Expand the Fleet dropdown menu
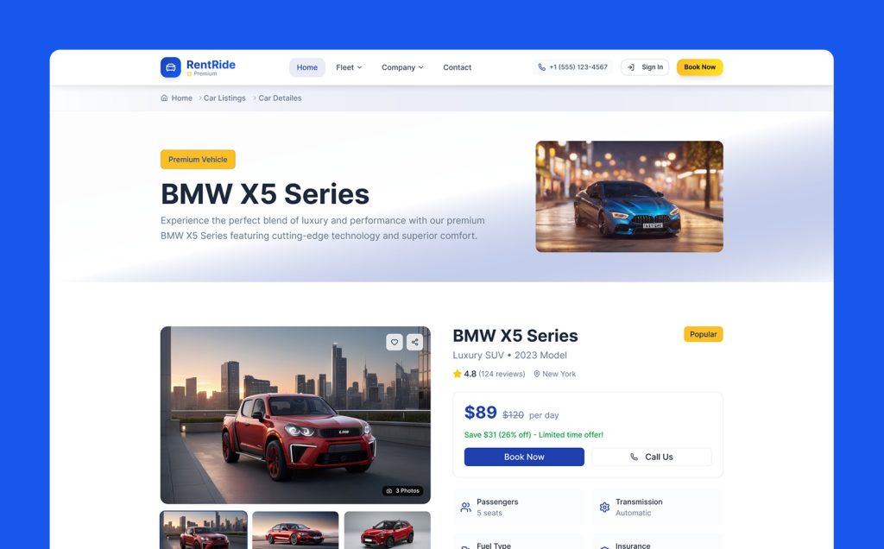 (x=349, y=67)
